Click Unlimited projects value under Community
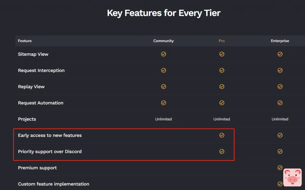305x190 pixels. pos(164,119)
